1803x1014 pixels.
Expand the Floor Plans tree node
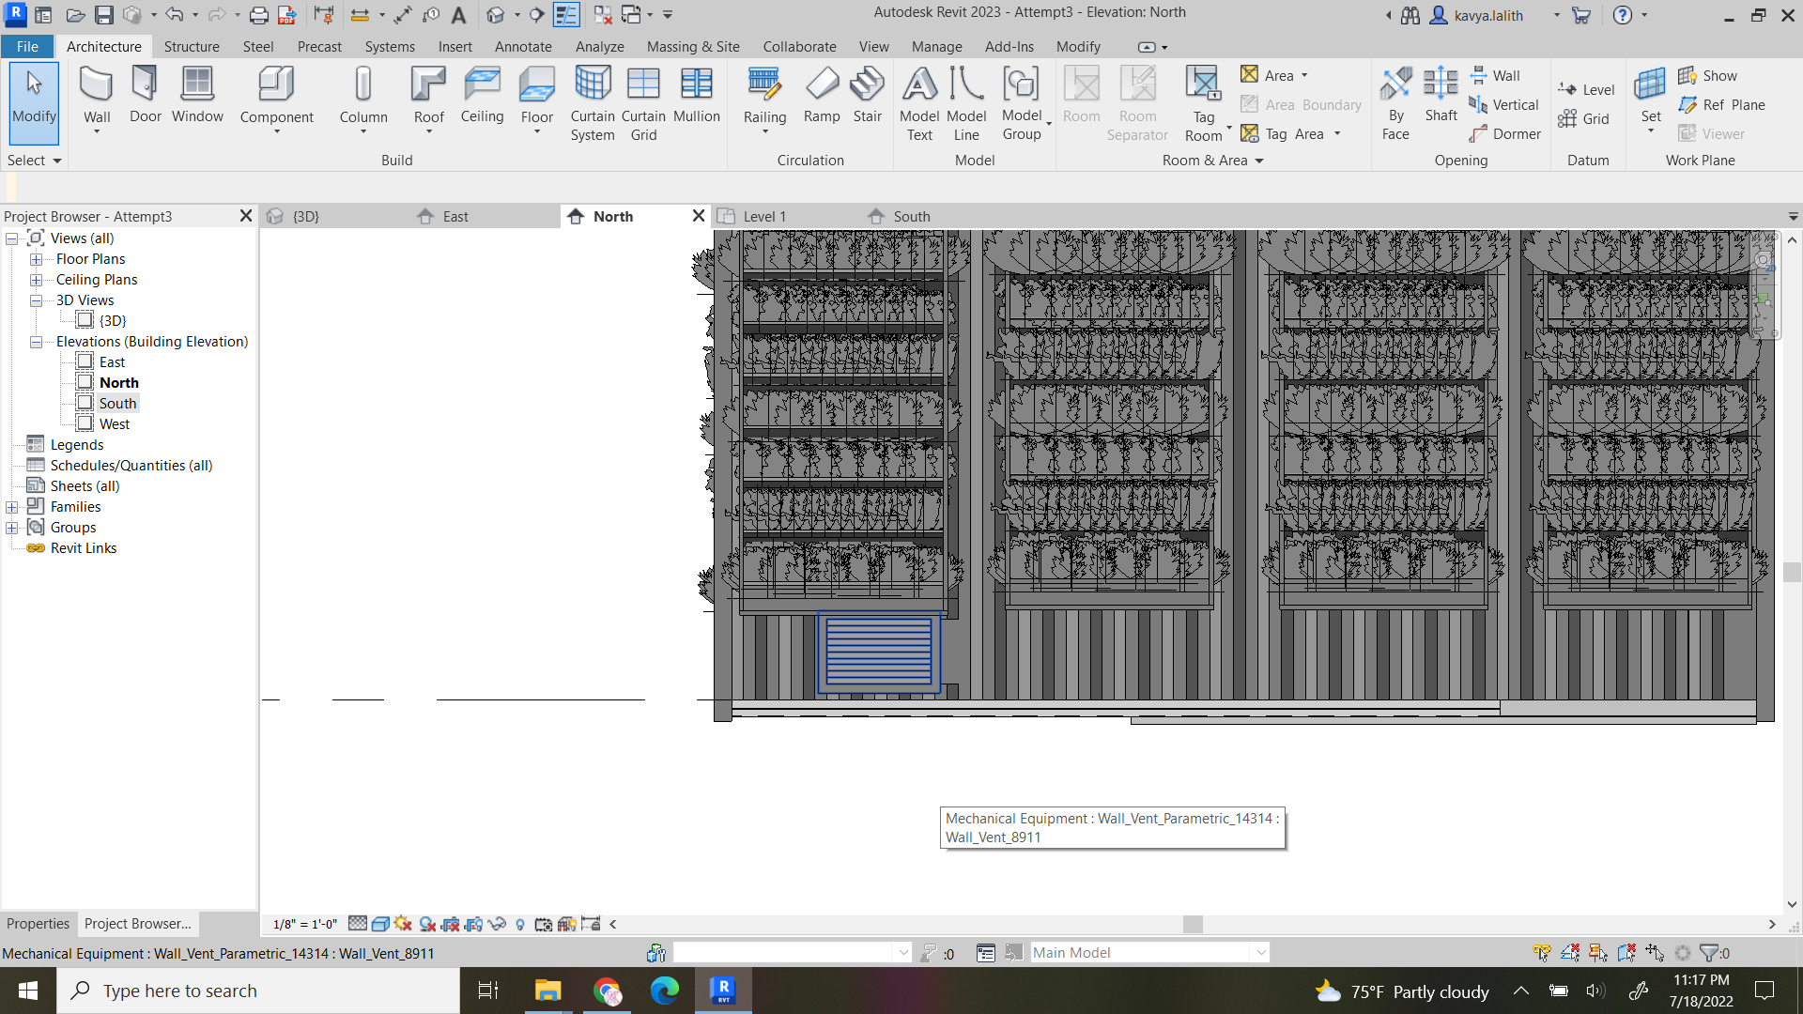(x=37, y=258)
